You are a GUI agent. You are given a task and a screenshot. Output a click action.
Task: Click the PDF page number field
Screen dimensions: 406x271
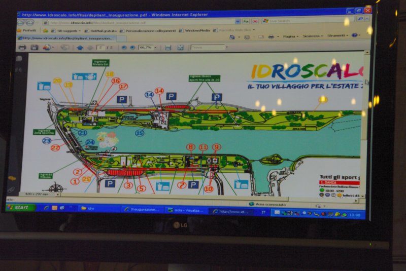coord(100,48)
